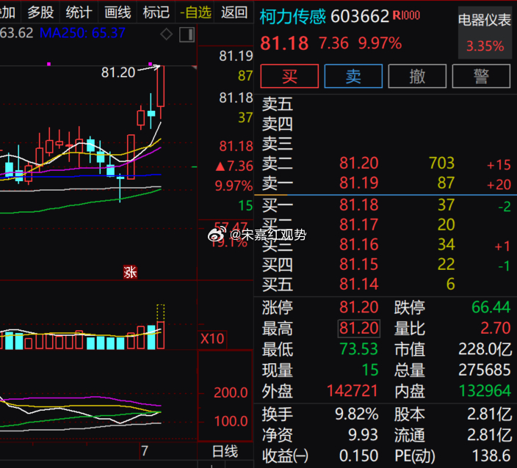Open the 统计 menu
517x468 pixels.
pyautogui.click(x=79, y=12)
